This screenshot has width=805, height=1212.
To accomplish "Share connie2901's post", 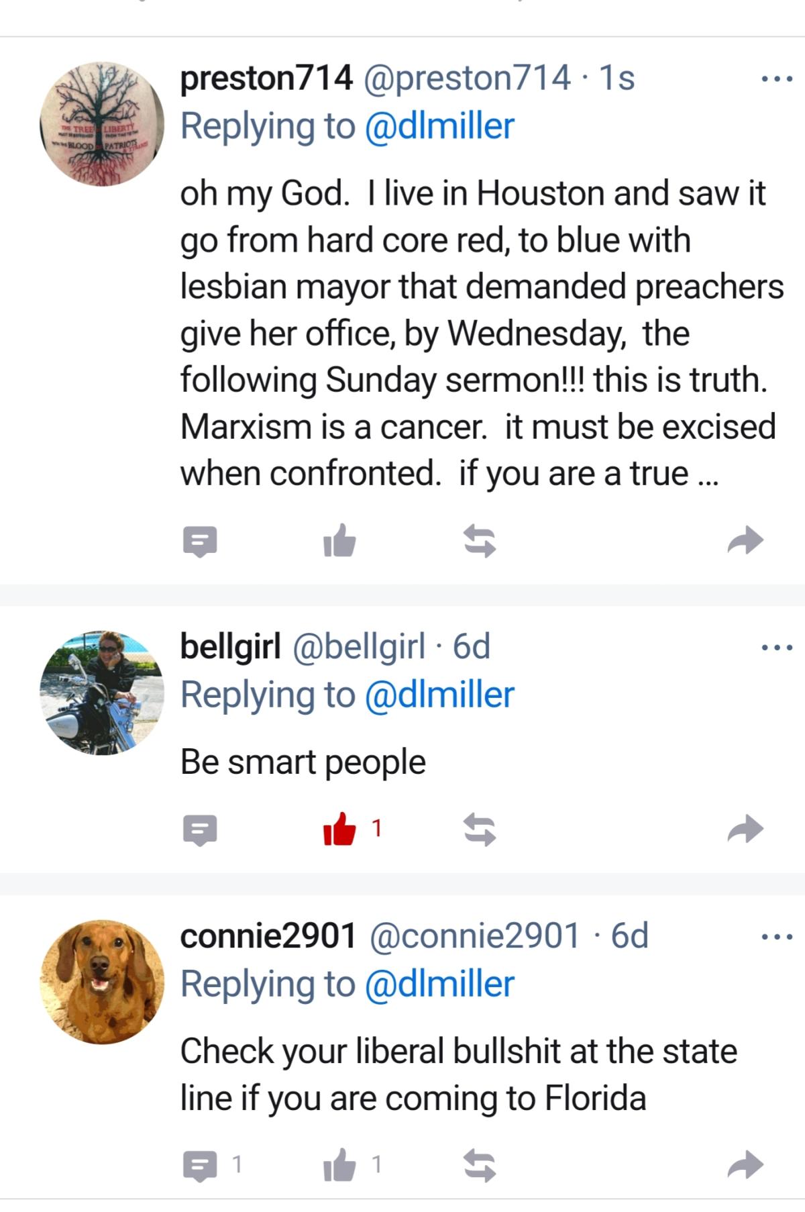I will coord(745,1164).
